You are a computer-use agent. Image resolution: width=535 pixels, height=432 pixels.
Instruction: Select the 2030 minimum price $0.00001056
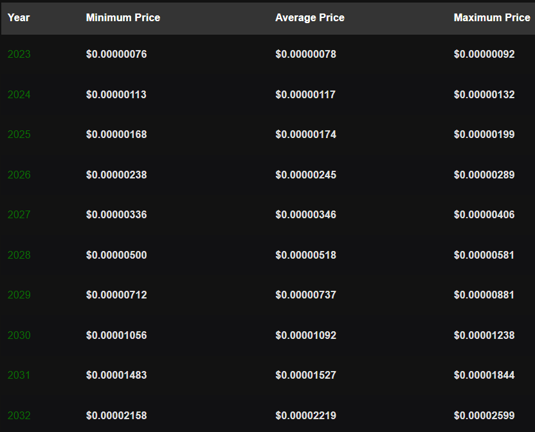pos(116,335)
